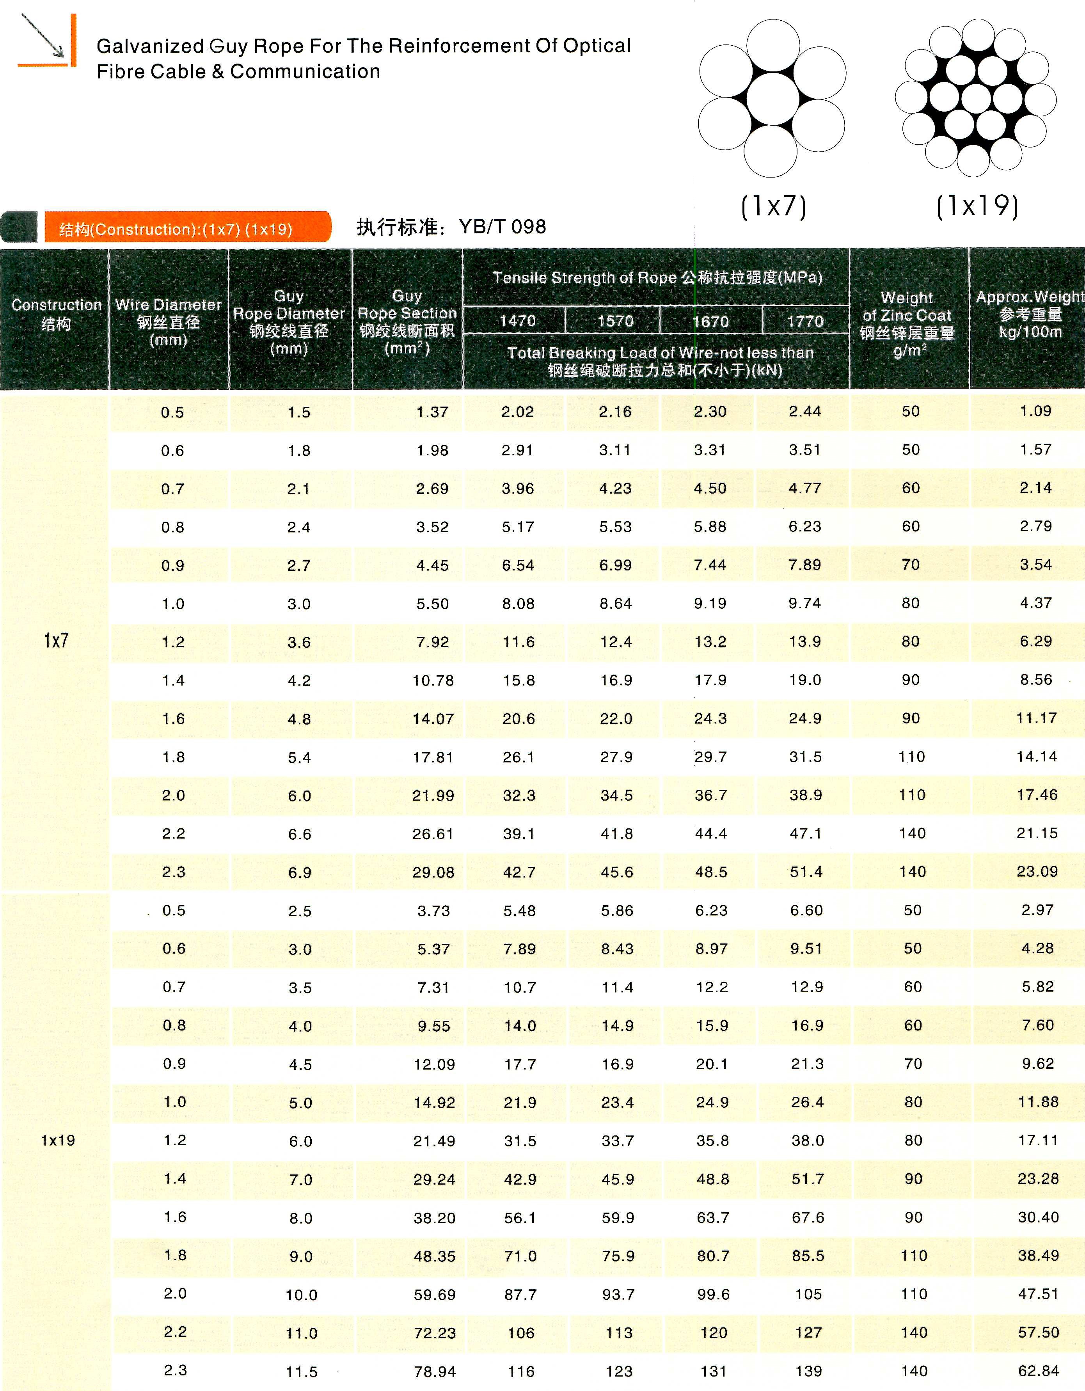Click the rope diameter value '11.5'
Viewport: 1085px width, 1391px height.
(301, 1372)
